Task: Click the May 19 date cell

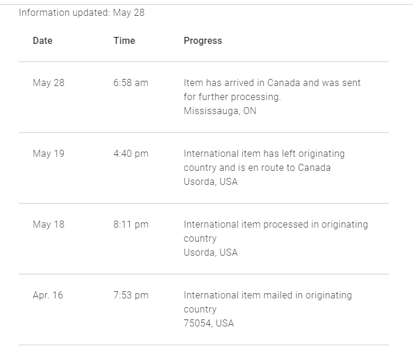Action: point(49,153)
